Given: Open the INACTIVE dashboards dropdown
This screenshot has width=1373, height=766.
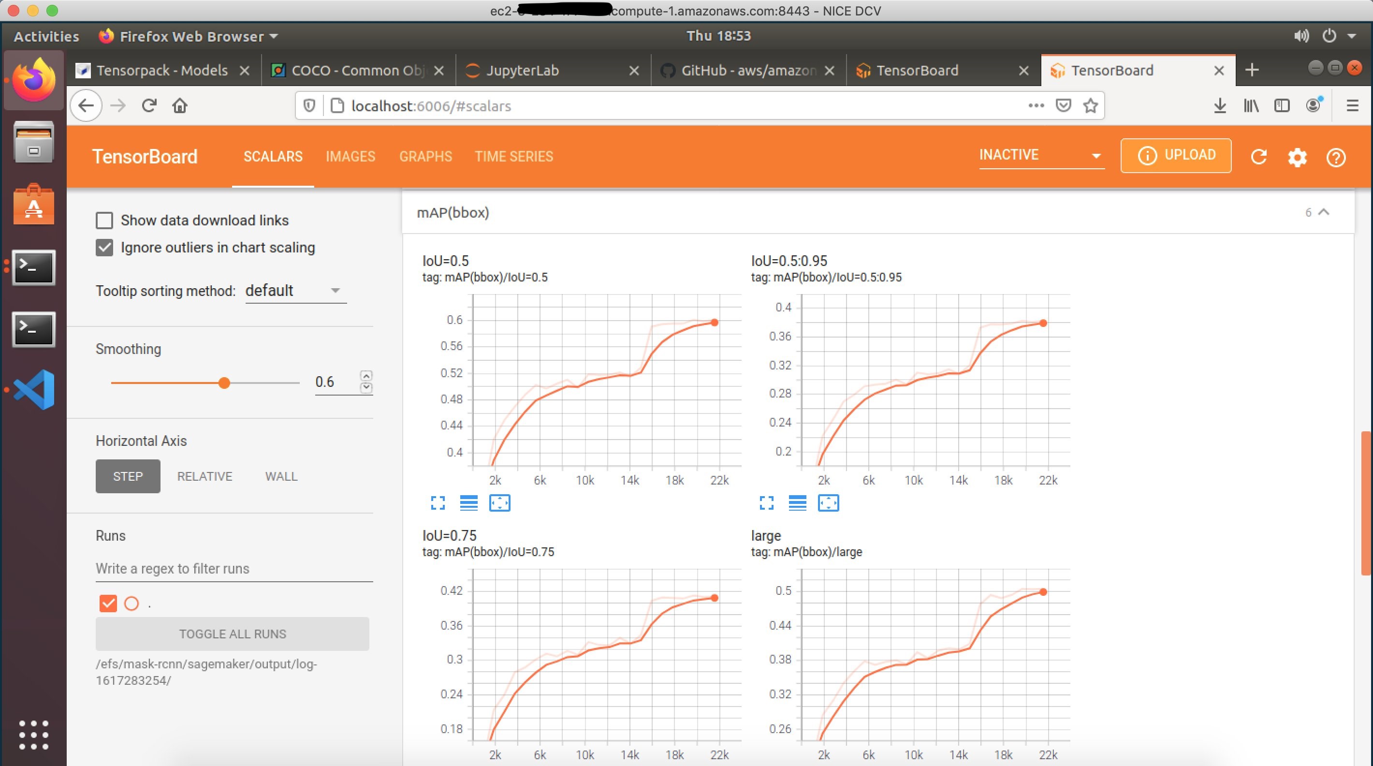Looking at the screenshot, I should (x=1041, y=155).
